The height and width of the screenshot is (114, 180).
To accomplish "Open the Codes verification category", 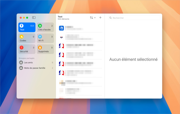I will click(x=27, y=38).
